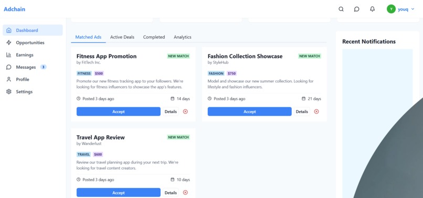Screen dimensions: 423x198
Task: View Details of Fitness App Promotion
Action: point(171,112)
